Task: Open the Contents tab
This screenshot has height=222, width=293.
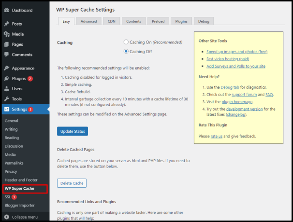Action: [x=133, y=21]
